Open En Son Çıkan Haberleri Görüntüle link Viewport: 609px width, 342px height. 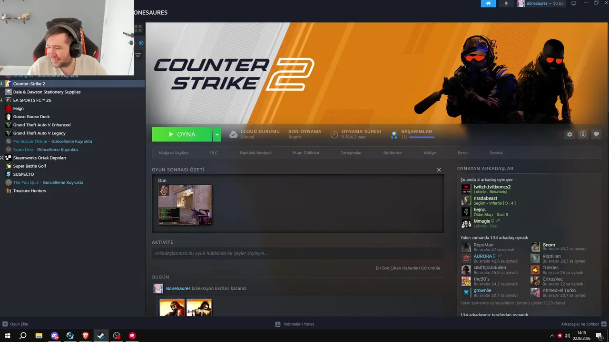click(408, 268)
